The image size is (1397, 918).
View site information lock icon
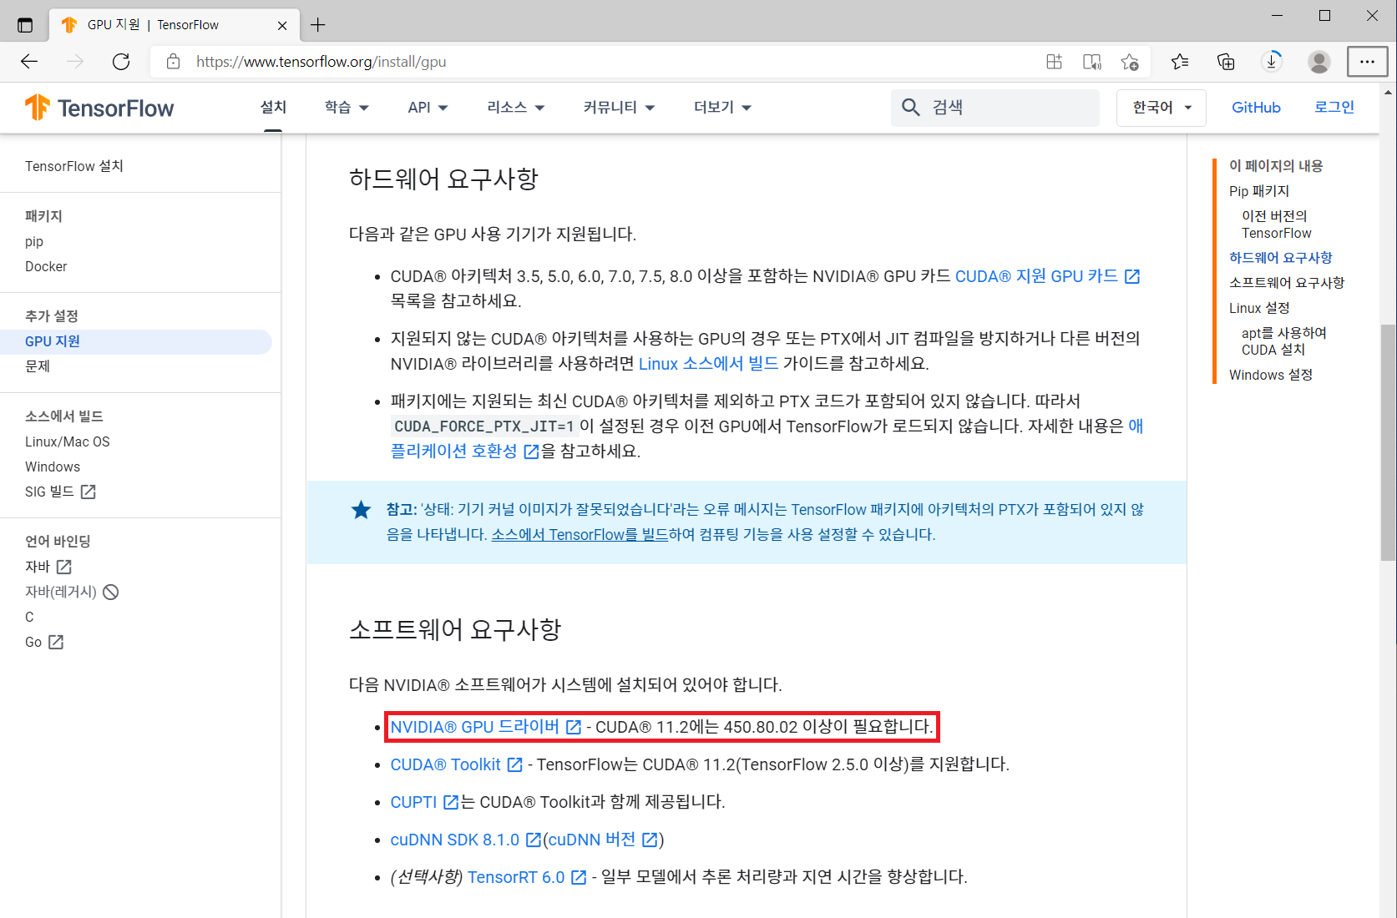pyautogui.click(x=173, y=62)
